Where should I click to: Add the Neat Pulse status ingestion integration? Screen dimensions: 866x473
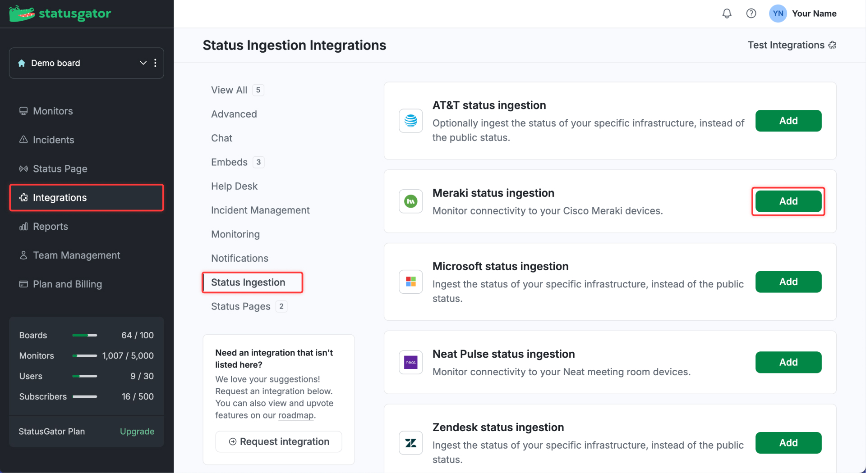tap(788, 362)
